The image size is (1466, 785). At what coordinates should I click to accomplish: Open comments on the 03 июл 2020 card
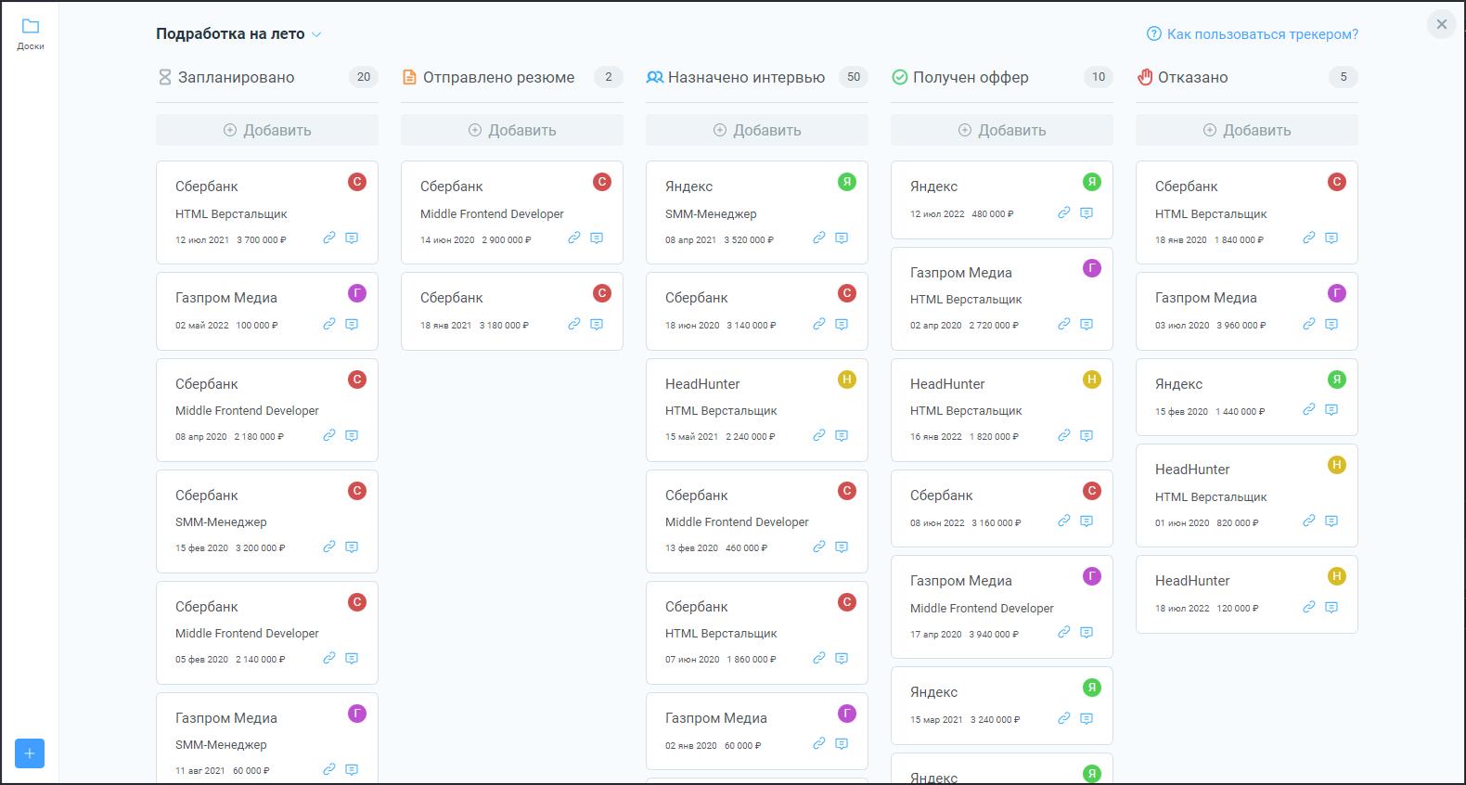tap(1331, 325)
